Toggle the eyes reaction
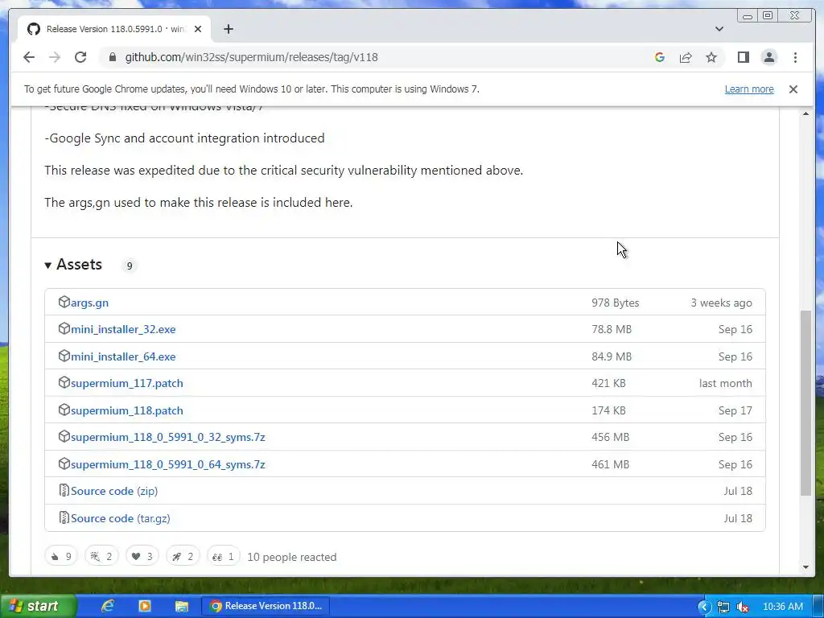This screenshot has height=618, width=824. pos(224,556)
